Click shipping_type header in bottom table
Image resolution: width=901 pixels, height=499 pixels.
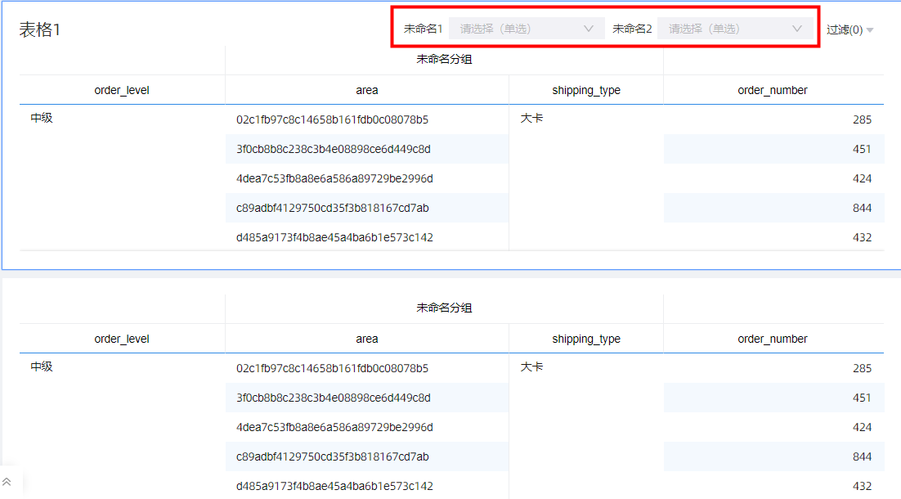tap(585, 339)
